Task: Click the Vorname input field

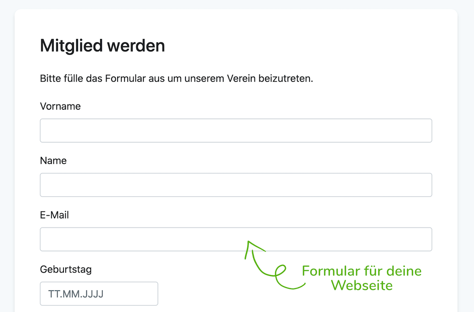Action: [x=236, y=130]
